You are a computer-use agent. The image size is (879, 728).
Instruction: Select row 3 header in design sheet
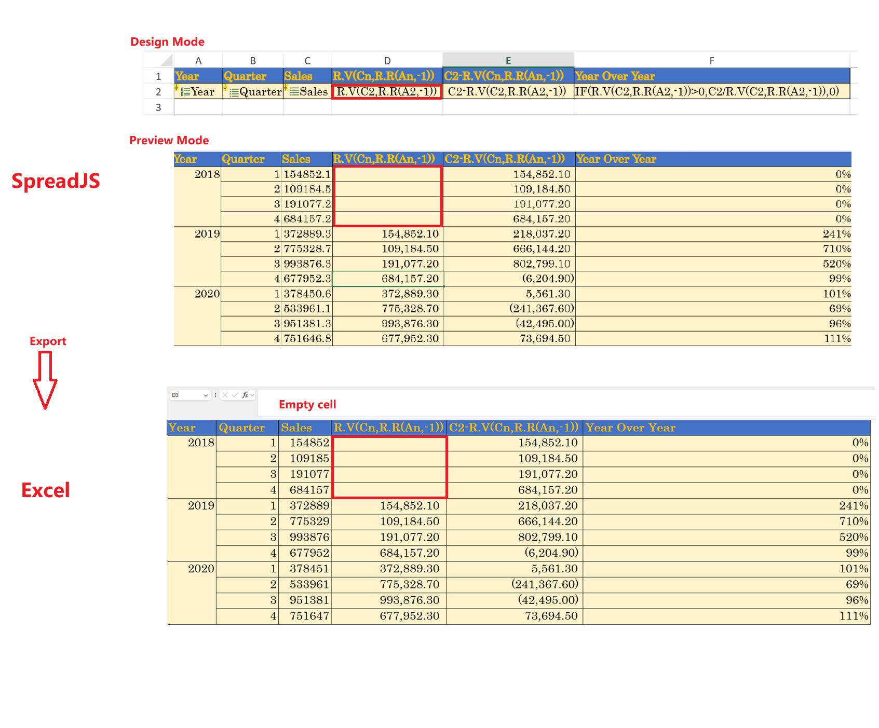click(158, 107)
